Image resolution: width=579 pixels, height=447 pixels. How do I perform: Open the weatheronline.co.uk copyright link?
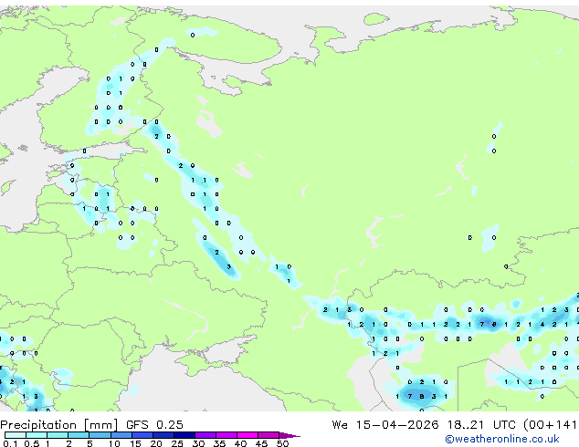pos(502,439)
